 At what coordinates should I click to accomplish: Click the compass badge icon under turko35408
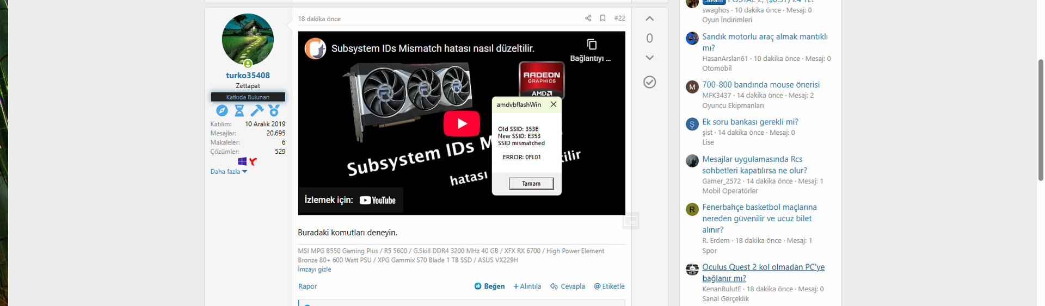(222, 111)
